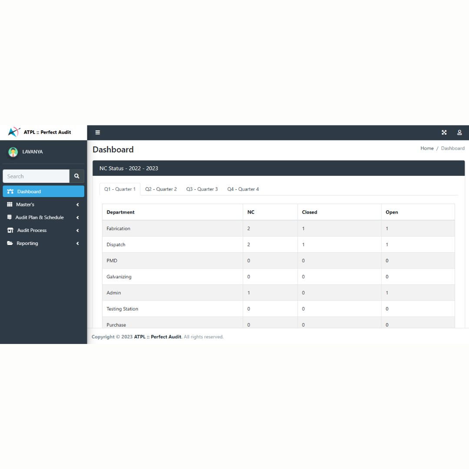Viewport: 469px width, 469px height.
Task: Click the Audit Process icon
Action: tap(10, 230)
